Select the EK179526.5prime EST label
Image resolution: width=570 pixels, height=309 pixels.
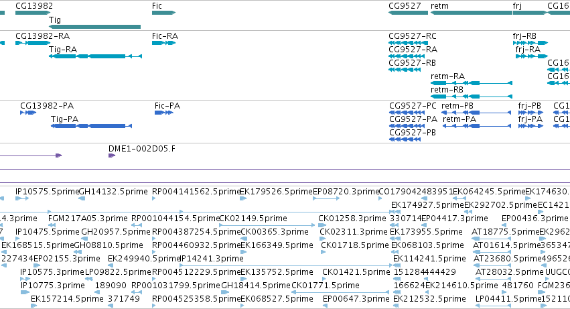[276, 192]
